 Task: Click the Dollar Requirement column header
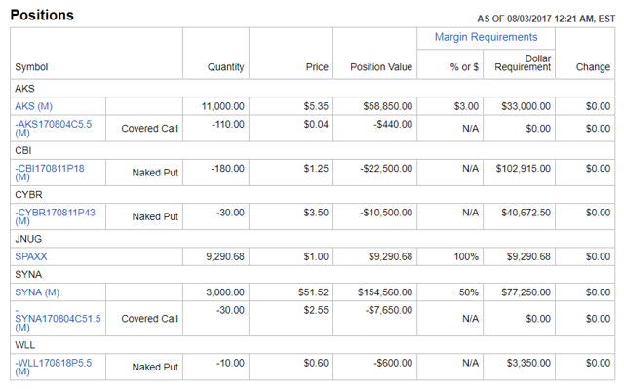(523, 62)
